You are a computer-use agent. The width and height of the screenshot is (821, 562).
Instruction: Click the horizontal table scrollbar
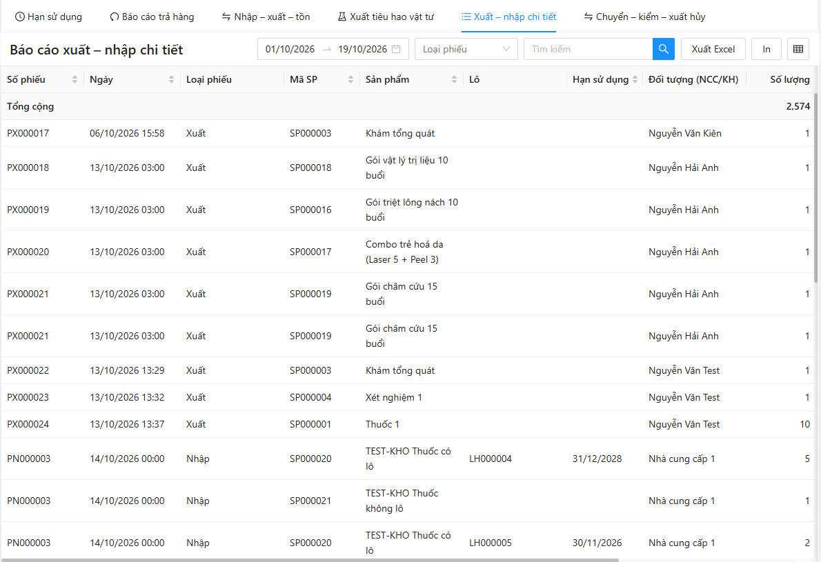coord(310,560)
